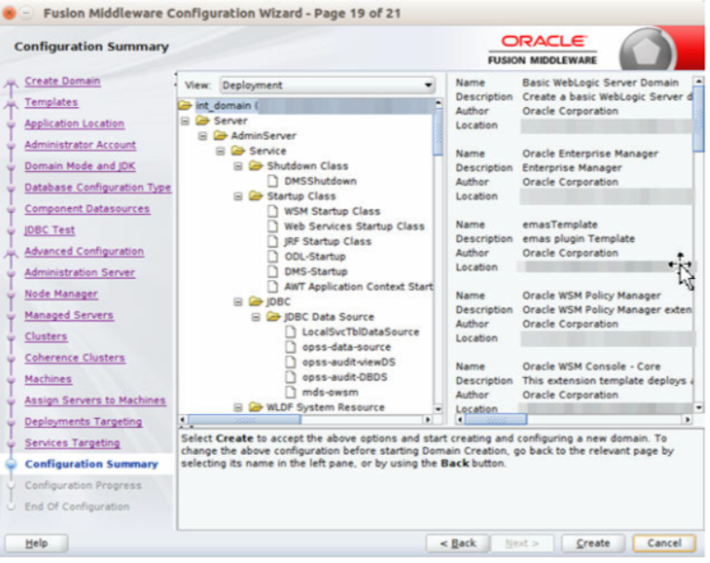Open the Coherence Clusters step

tap(74, 358)
